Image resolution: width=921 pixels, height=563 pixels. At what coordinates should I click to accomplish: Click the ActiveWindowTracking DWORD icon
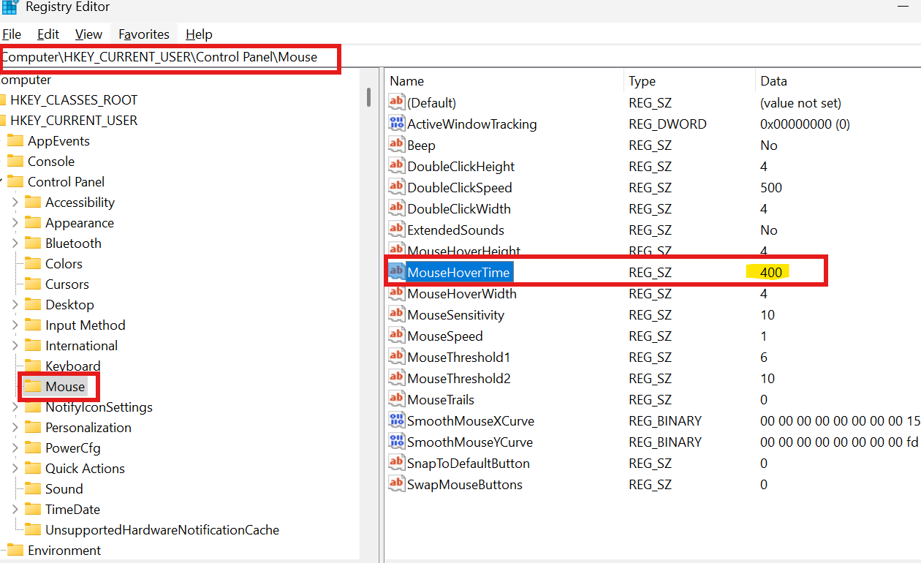(397, 124)
